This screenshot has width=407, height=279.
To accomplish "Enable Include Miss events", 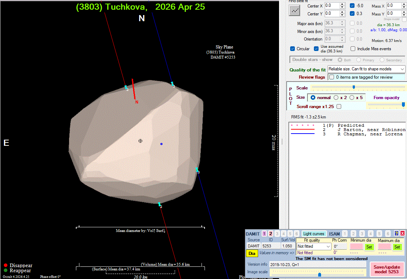I will [353, 49].
